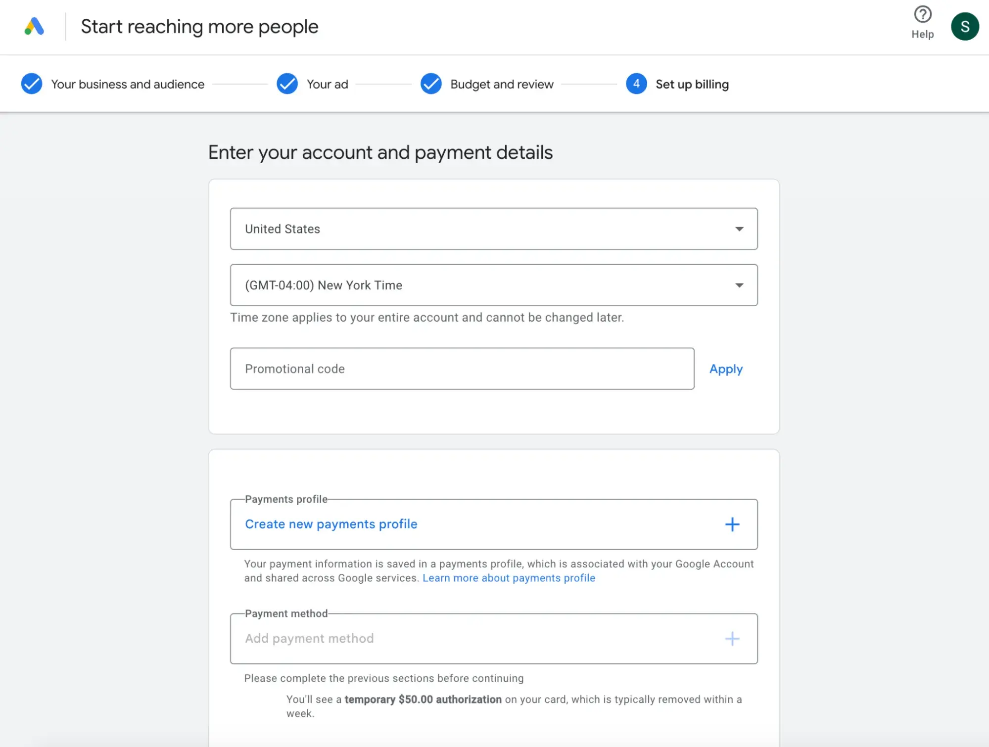The width and height of the screenshot is (989, 747).
Task: Click the Google Ads logo icon
Action: coord(34,25)
